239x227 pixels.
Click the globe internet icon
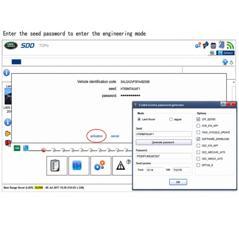(225, 62)
